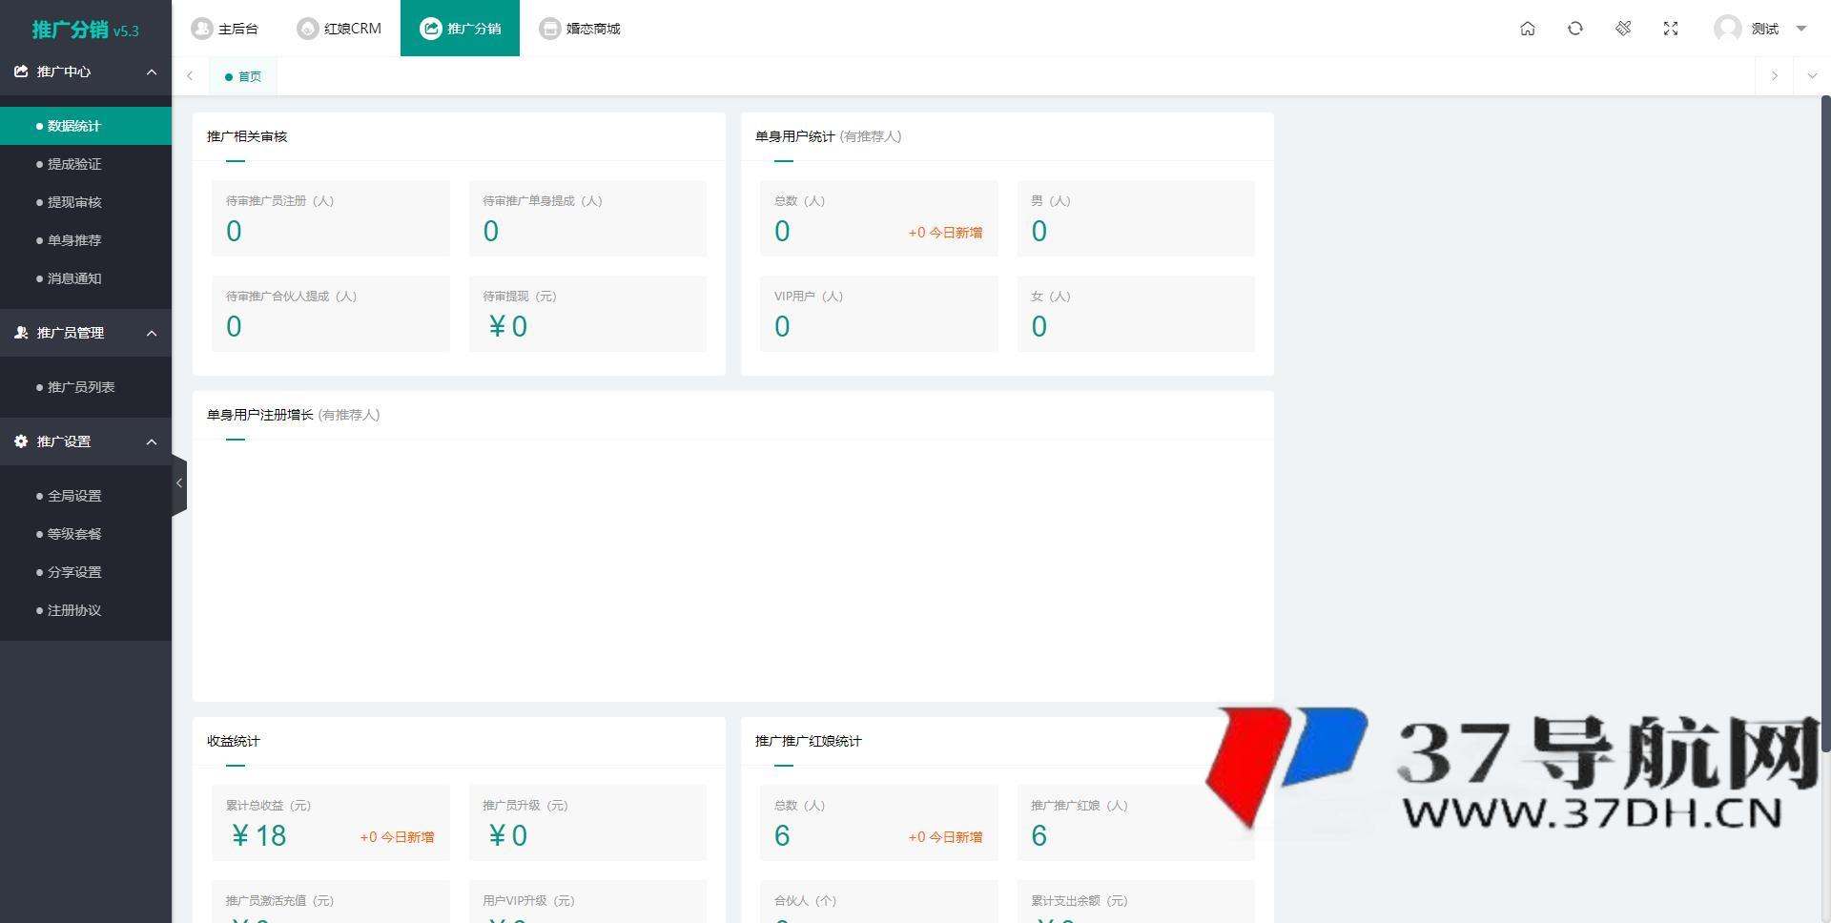
Task: Toggle fullscreen mode icon
Action: pyautogui.click(x=1670, y=29)
